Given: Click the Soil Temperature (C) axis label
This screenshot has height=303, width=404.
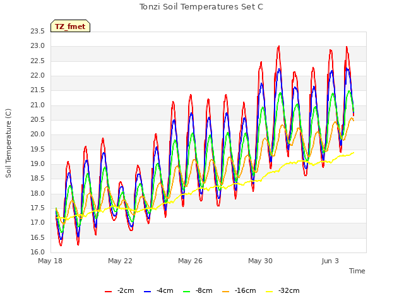Looking at the screenshot, I should pos(8,143).
